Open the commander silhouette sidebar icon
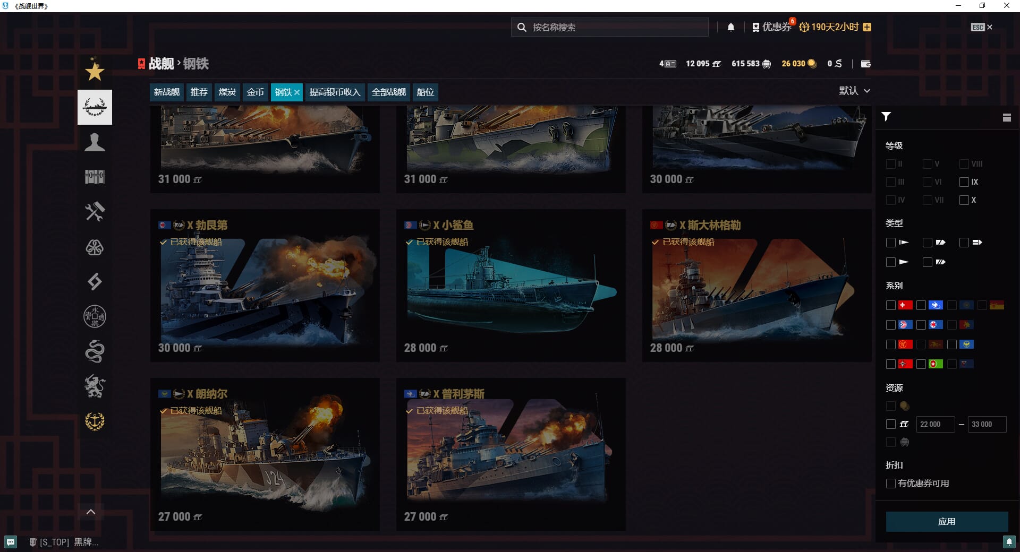This screenshot has height=552, width=1020. click(x=95, y=142)
